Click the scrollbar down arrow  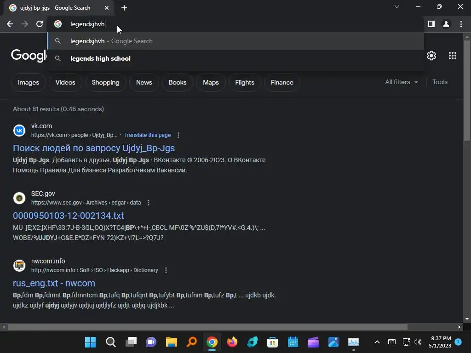point(467,319)
